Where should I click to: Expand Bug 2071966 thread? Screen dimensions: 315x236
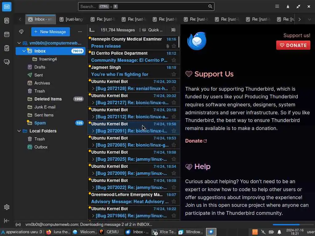tap(93, 216)
